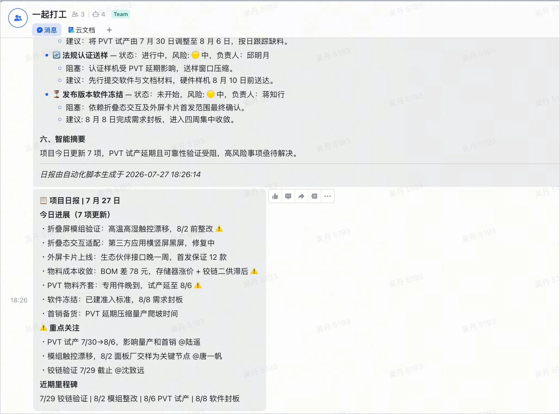Open more message actions ellipsis
This screenshot has width=560, height=414.
pyautogui.click(x=327, y=196)
